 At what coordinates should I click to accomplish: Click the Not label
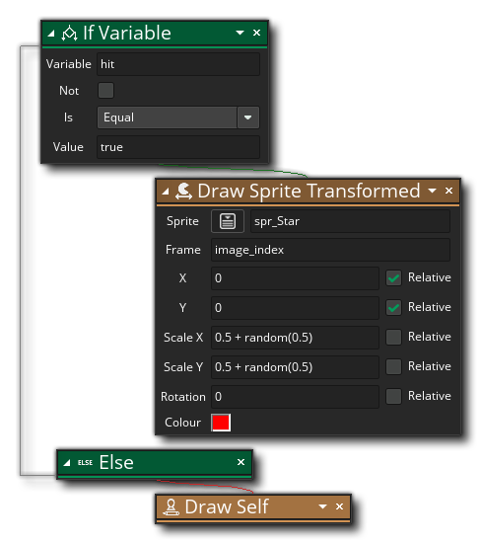69,91
